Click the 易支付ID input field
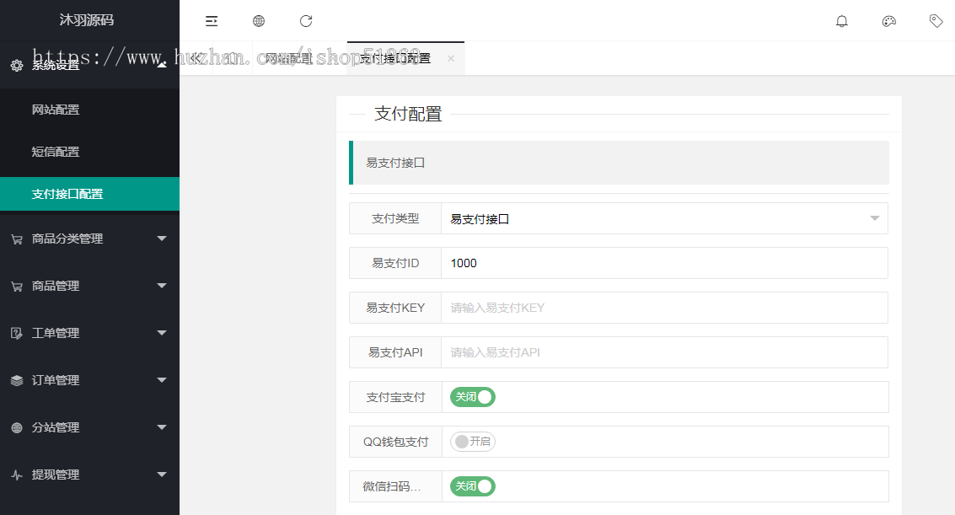Screen dimensions: 955x515 tap(664, 263)
